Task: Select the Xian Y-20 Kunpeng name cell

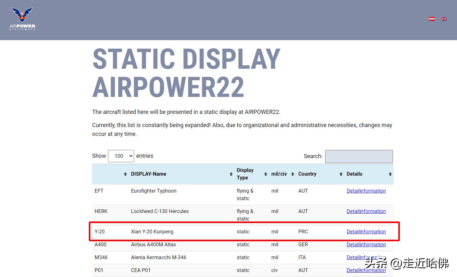Action: (x=152, y=232)
